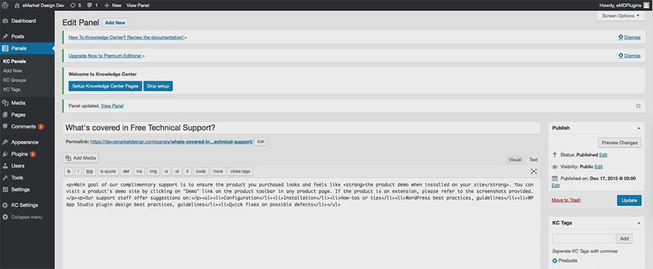Switch to the Visual editor tab
Image resolution: width=653 pixels, height=269 pixels.
(x=515, y=160)
